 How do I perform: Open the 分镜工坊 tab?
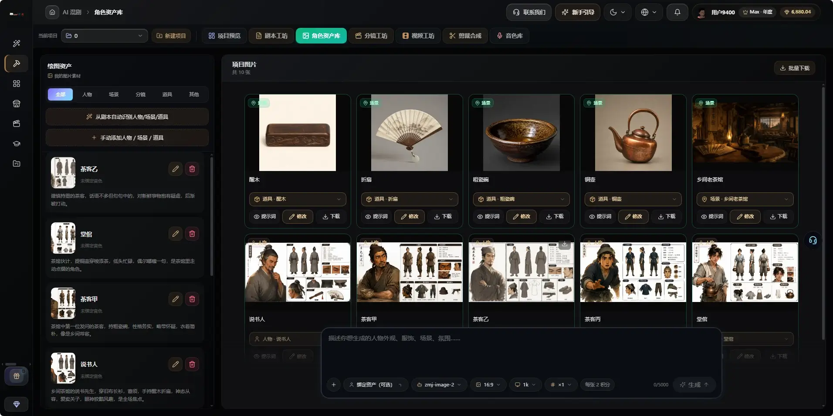371,36
